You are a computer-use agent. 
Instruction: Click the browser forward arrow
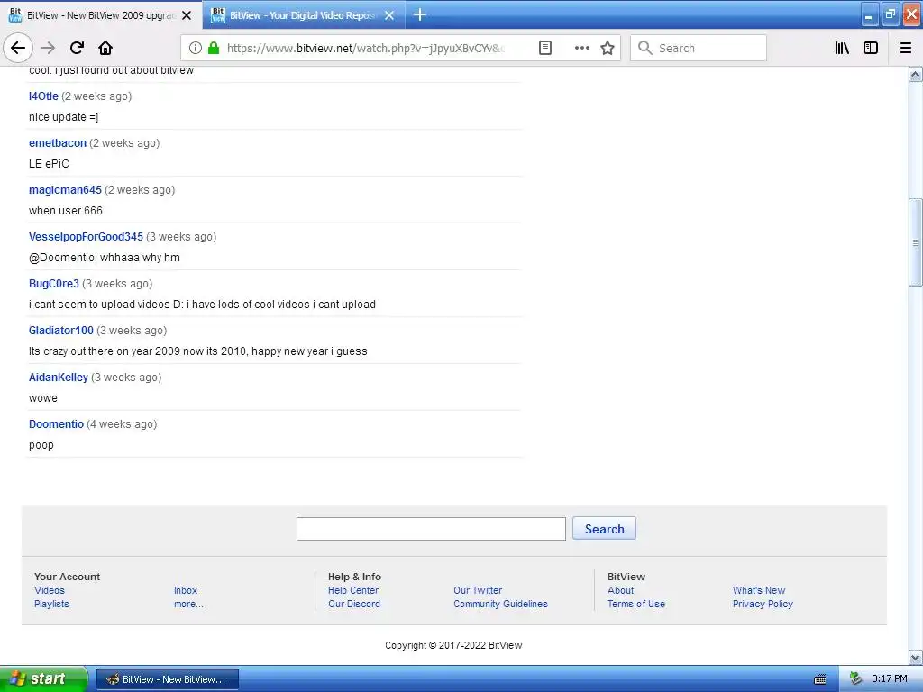48,48
